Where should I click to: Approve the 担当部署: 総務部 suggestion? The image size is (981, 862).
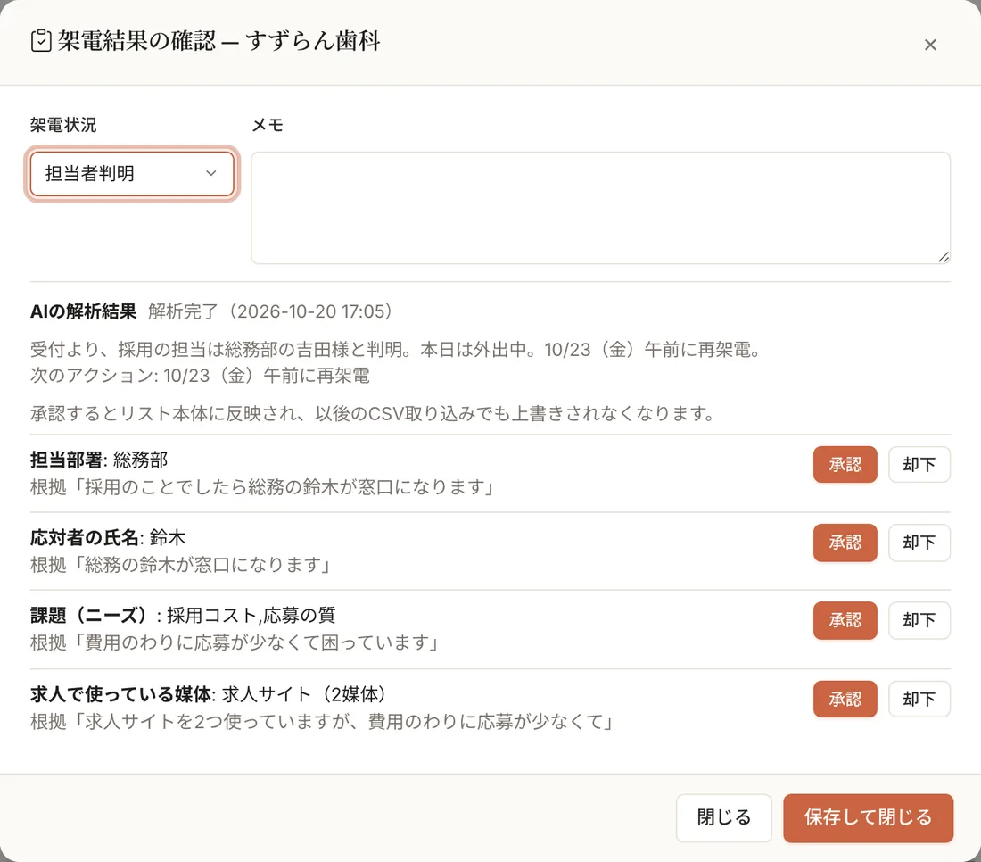845,465
